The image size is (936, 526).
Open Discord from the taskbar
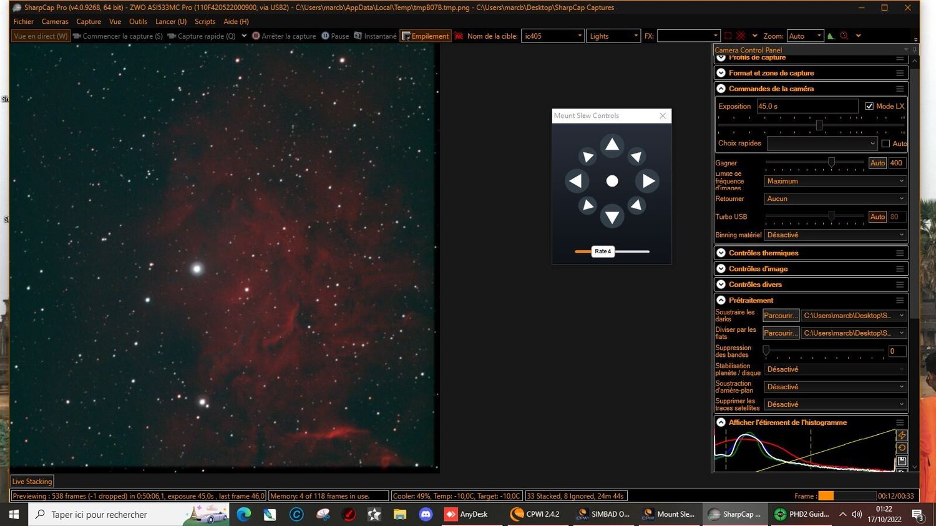pos(426,514)
